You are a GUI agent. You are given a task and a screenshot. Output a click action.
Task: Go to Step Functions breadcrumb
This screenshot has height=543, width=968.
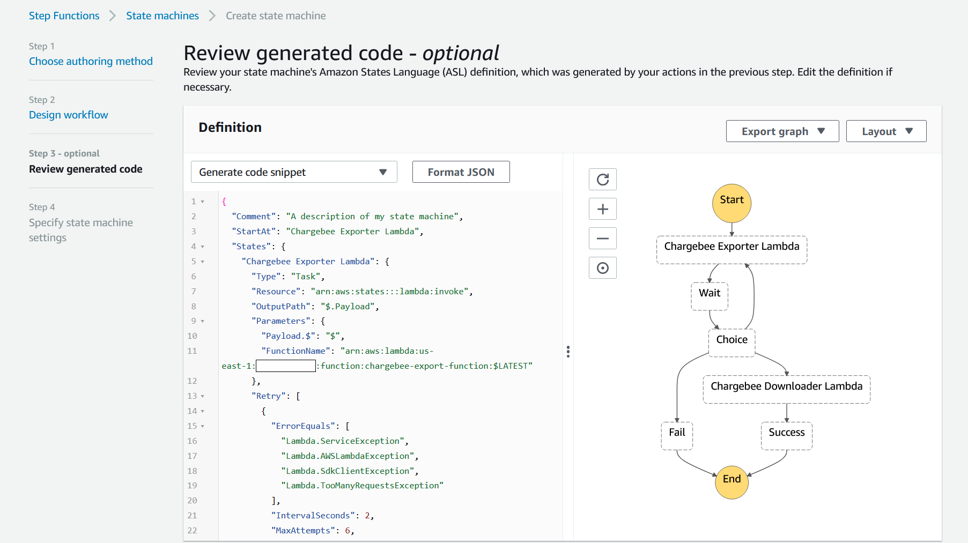[x=64, y=16]
